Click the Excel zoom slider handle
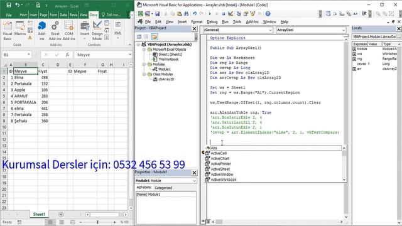The image size is (402, 226). pos(98,222)
